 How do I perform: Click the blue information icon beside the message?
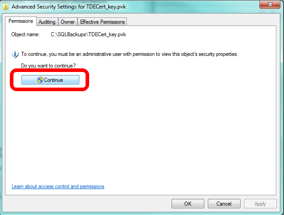(x=15, y=55)
